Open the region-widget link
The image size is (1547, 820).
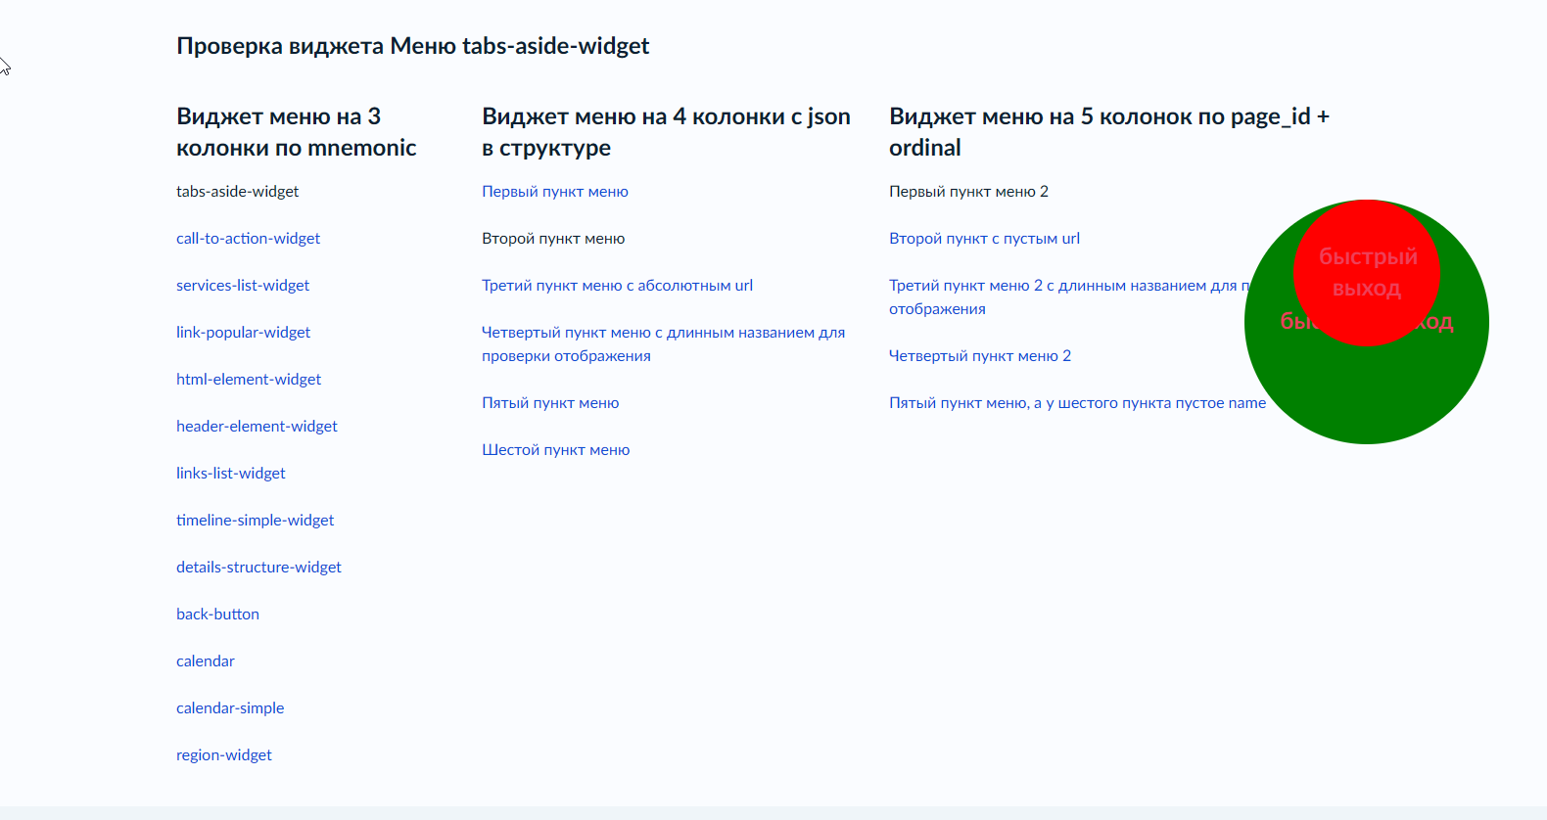point(224,755)
